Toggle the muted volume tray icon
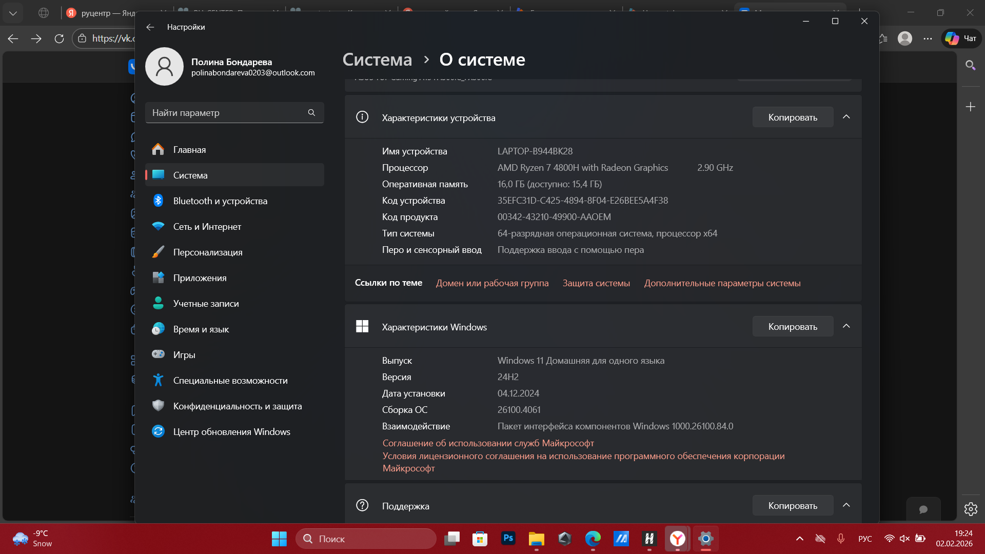 [904, 539]
